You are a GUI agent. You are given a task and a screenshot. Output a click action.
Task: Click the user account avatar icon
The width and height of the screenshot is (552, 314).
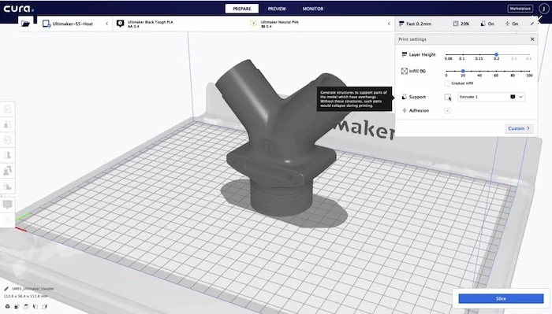pyautogui.click(x=544, y=9)
